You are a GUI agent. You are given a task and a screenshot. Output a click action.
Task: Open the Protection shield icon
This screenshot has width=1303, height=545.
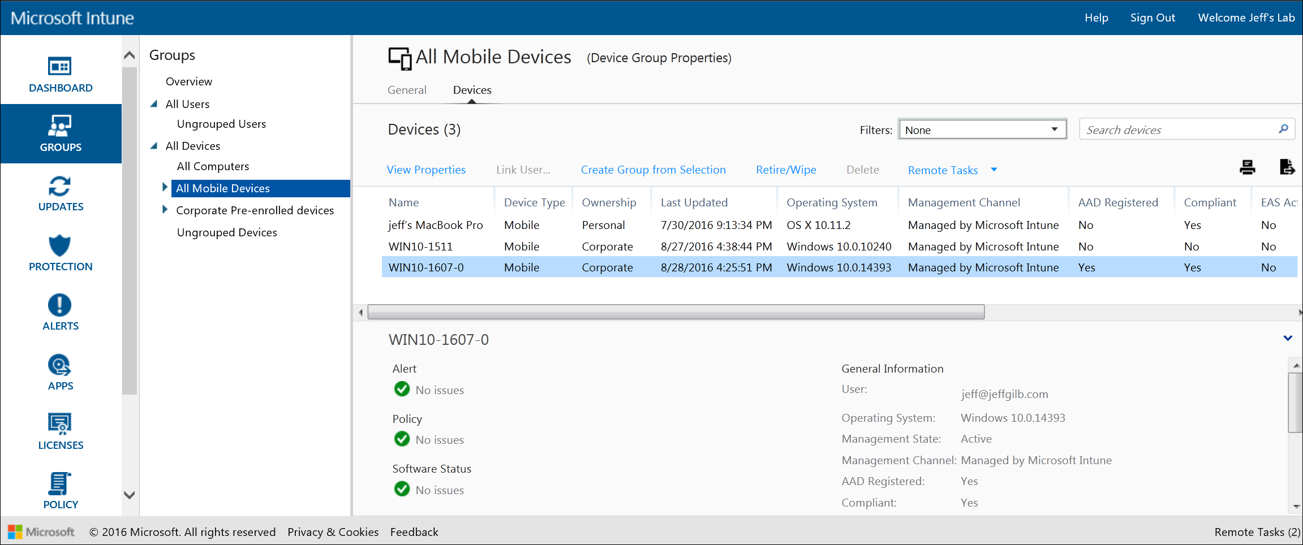[60, 245]
